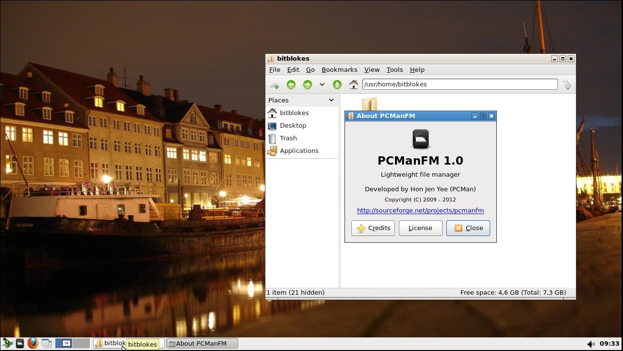Click 'Copyright (C) 2009 - 2012' text
The width and height of the screenshot is (623, 351).
click(x=420, y=200)
